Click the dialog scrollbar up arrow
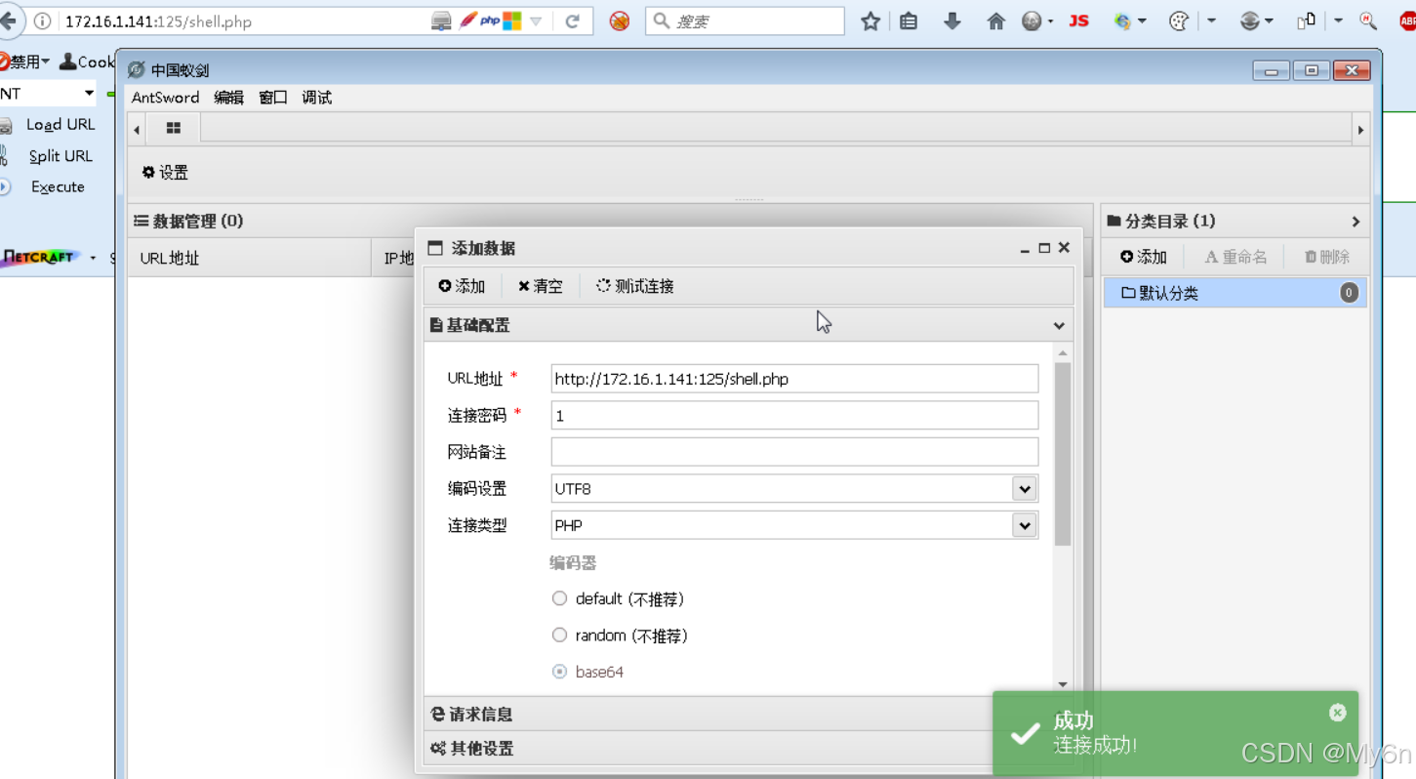Image resolution: width=1416 pixels, height=779 pixels. [1063, 352]
